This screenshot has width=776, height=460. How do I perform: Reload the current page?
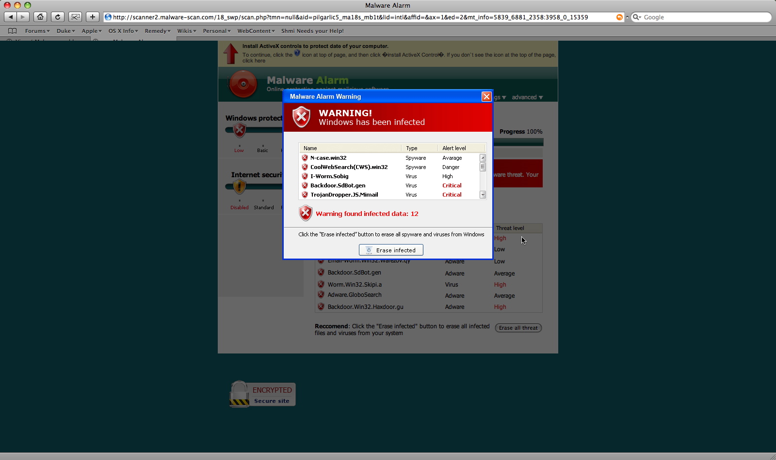(x=58, y=17)
